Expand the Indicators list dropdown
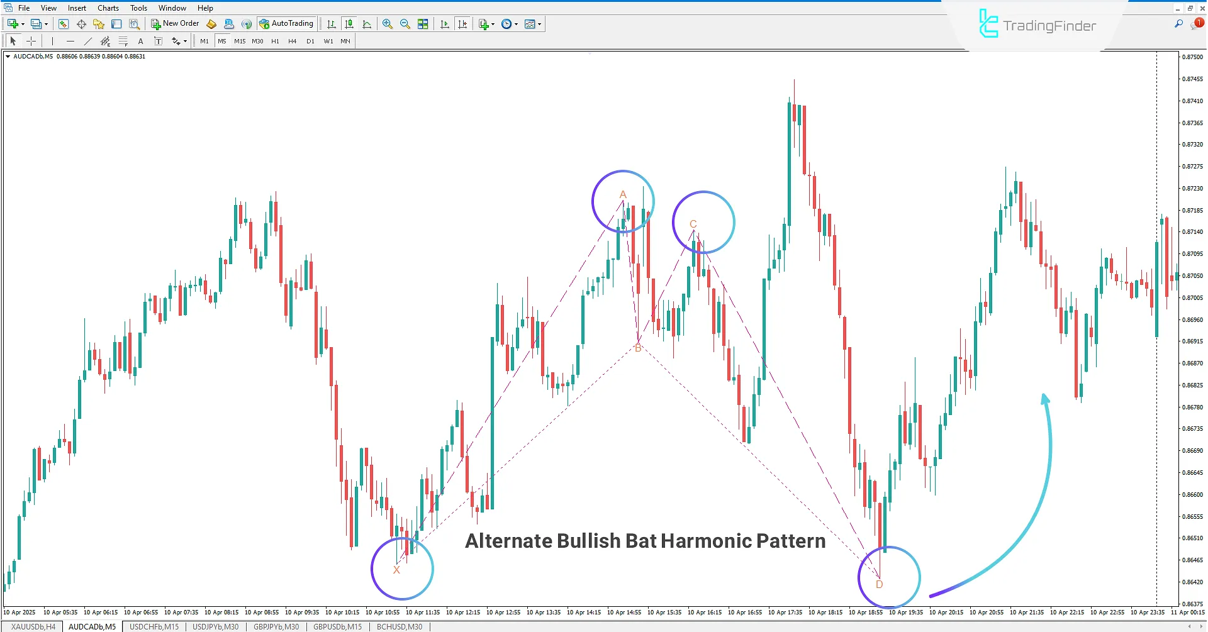This screenshot has width=1208, height=632. (x=492, y=23)
